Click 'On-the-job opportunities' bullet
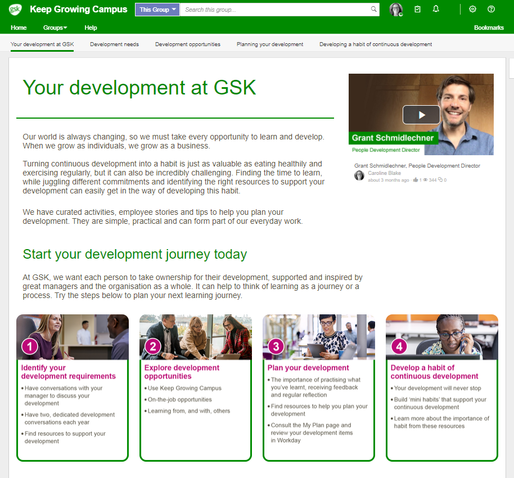Image resolution: width=514 pixels, height=478 pixels. (179, 400)
